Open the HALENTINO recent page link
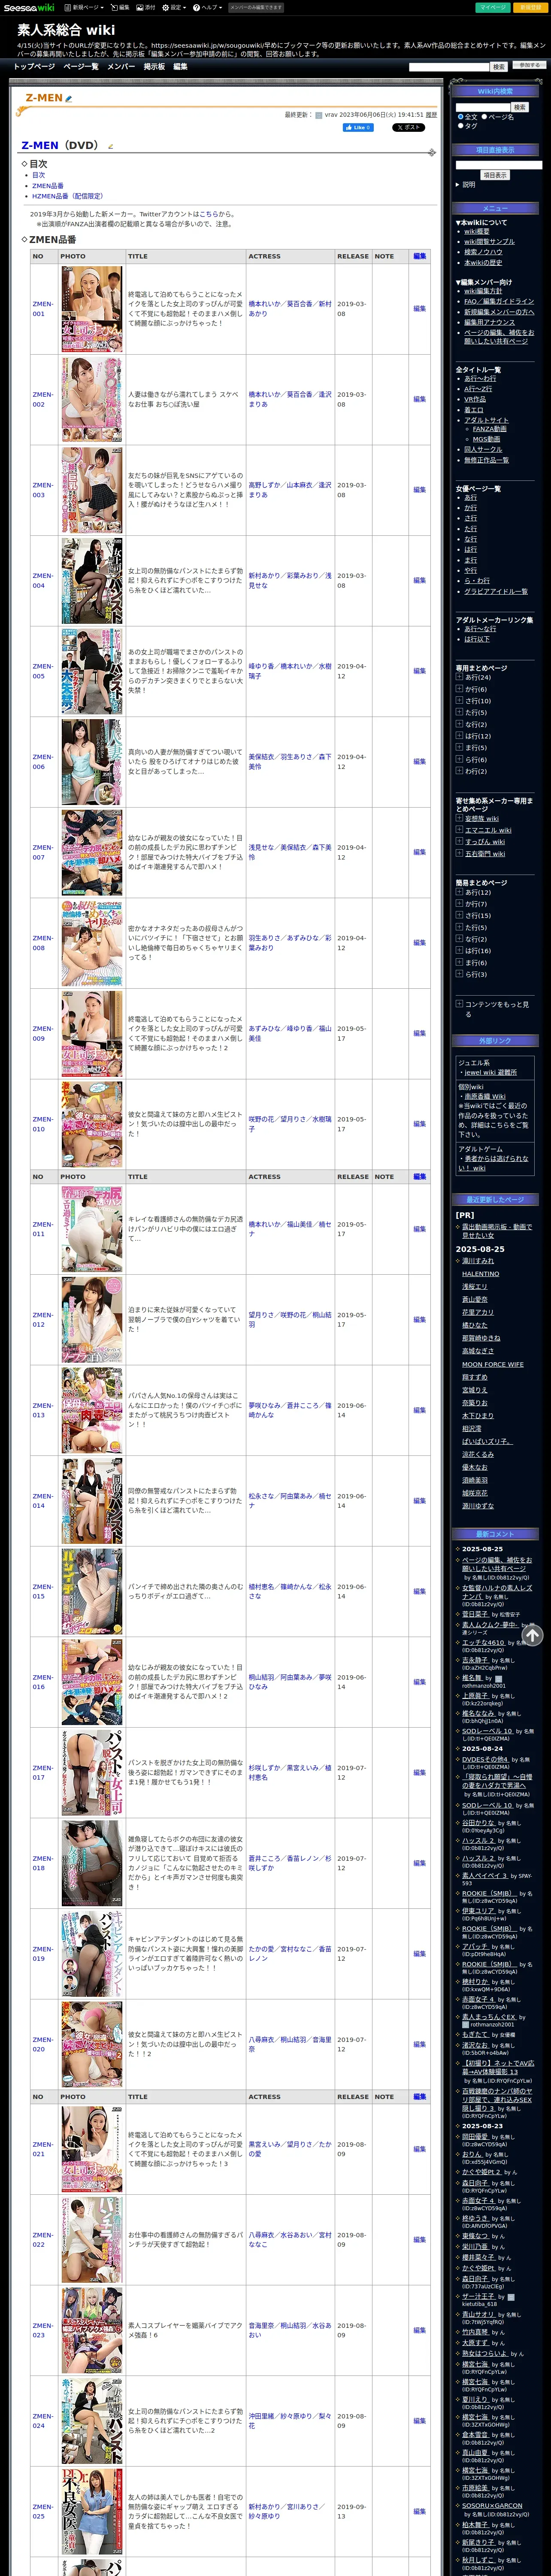551x2576 pixels. tap(480, 1274)
